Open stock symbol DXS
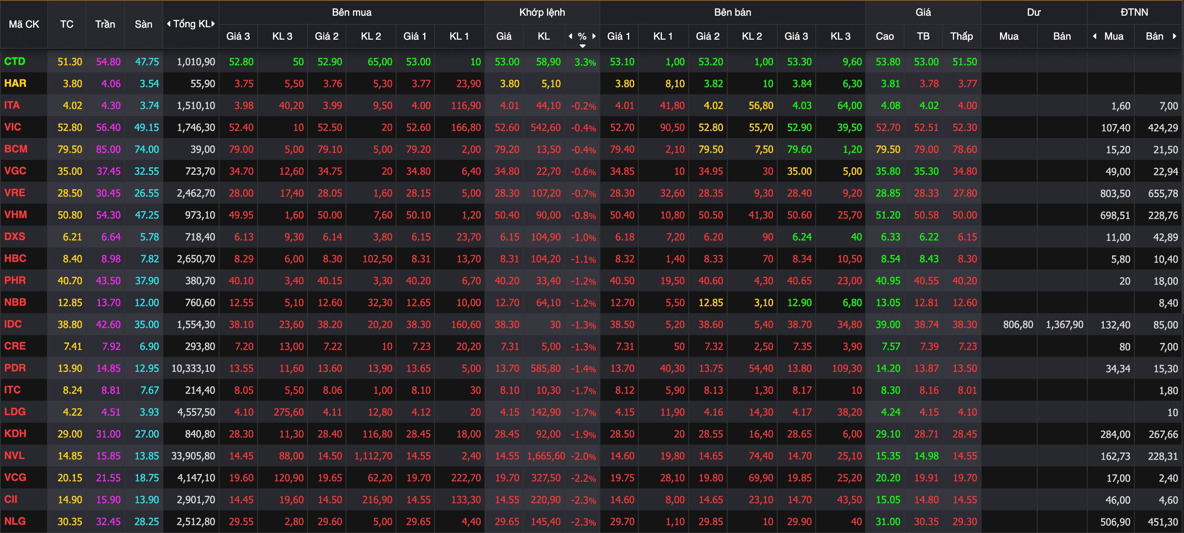The height and width of the screenshot is (533, 1184). click(x=15, y=237)
